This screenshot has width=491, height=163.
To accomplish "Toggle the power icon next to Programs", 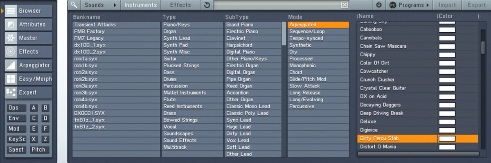I will [x=379, y=5].
